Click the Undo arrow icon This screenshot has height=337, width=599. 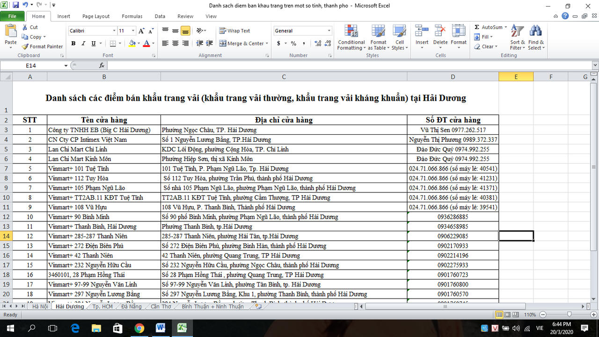click(25, 5)
